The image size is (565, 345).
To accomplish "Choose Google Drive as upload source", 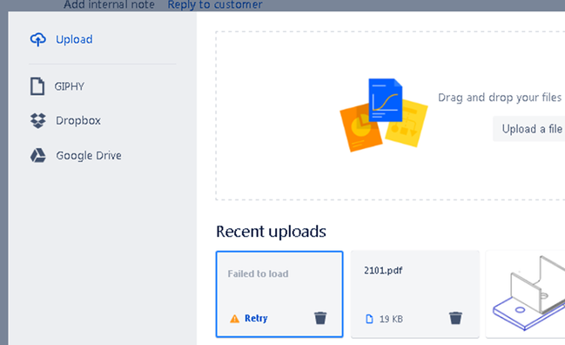I will coord(89,156).
